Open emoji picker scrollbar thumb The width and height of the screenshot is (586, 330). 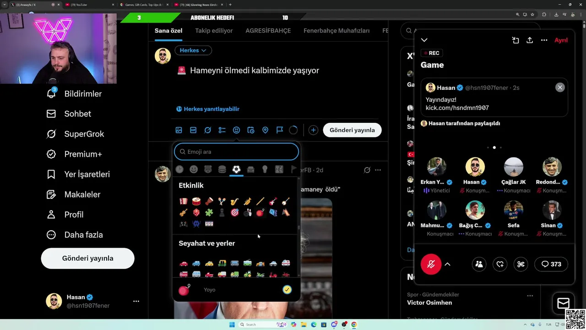pos(299,226)
